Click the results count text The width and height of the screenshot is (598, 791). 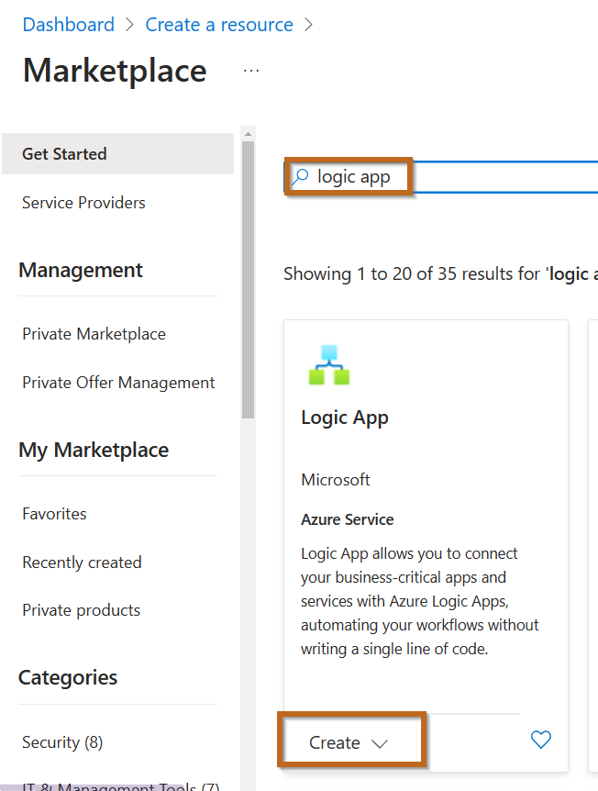[x=440, y=274]
